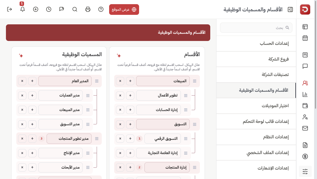
Task: Open the clock history icon
Action: point(49,9)
